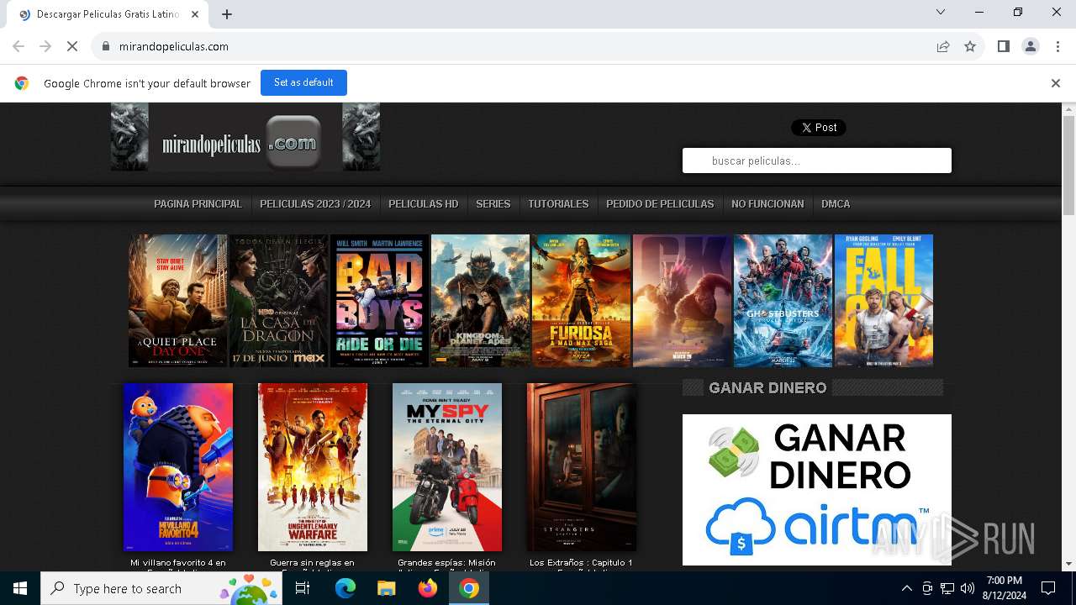Bookmark this tab with star icon
This screenshot has width=1076, height=605.
click(970, 46)
